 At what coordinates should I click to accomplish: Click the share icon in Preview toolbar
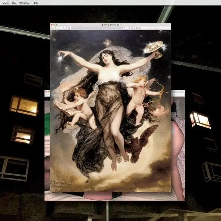coord(69,28)
